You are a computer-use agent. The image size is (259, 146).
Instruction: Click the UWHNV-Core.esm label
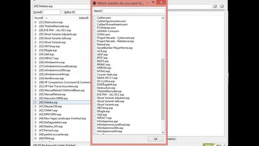pos(108,31)
